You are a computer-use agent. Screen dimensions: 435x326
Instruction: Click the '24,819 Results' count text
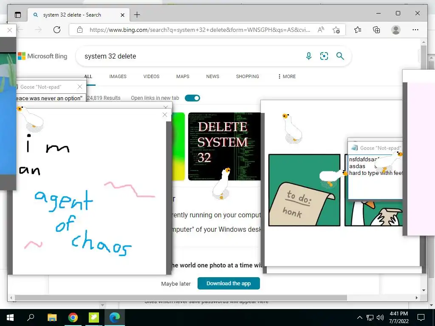pyautogui.click(x=104, y=98)
